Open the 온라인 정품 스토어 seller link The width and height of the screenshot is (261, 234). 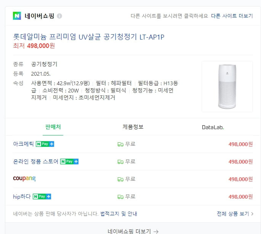35,161
